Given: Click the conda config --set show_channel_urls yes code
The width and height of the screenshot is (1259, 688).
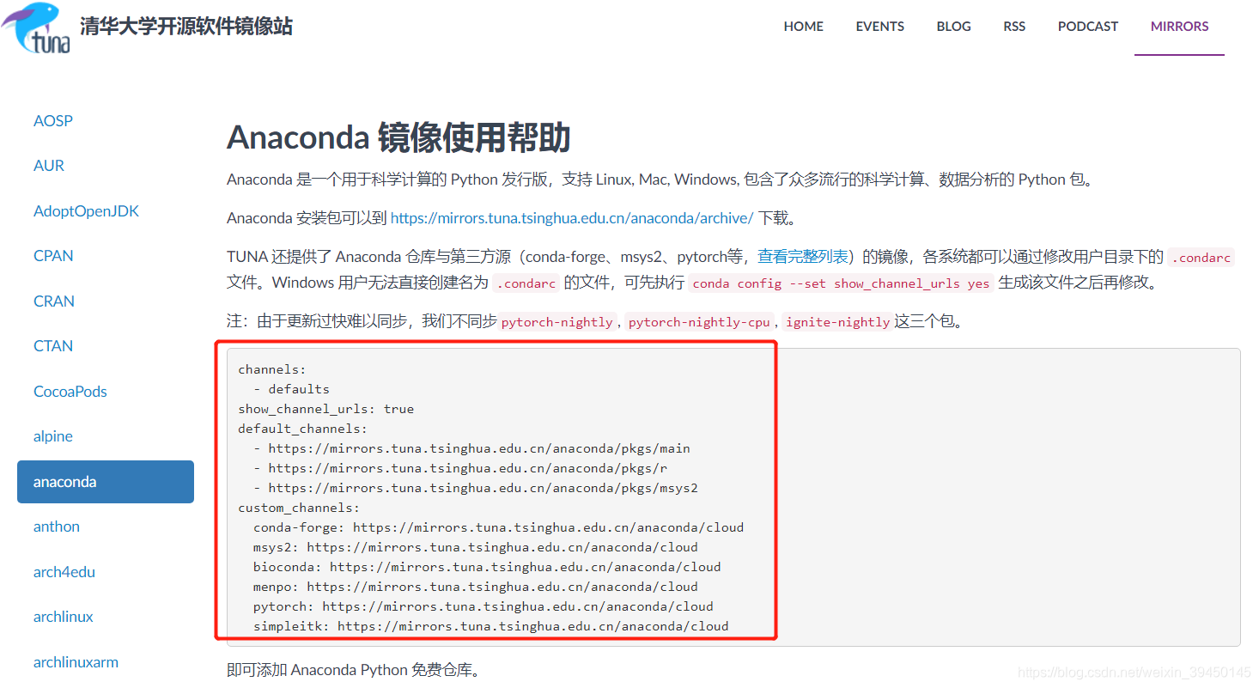Looking at the screenshot, I should coord(841,283).
